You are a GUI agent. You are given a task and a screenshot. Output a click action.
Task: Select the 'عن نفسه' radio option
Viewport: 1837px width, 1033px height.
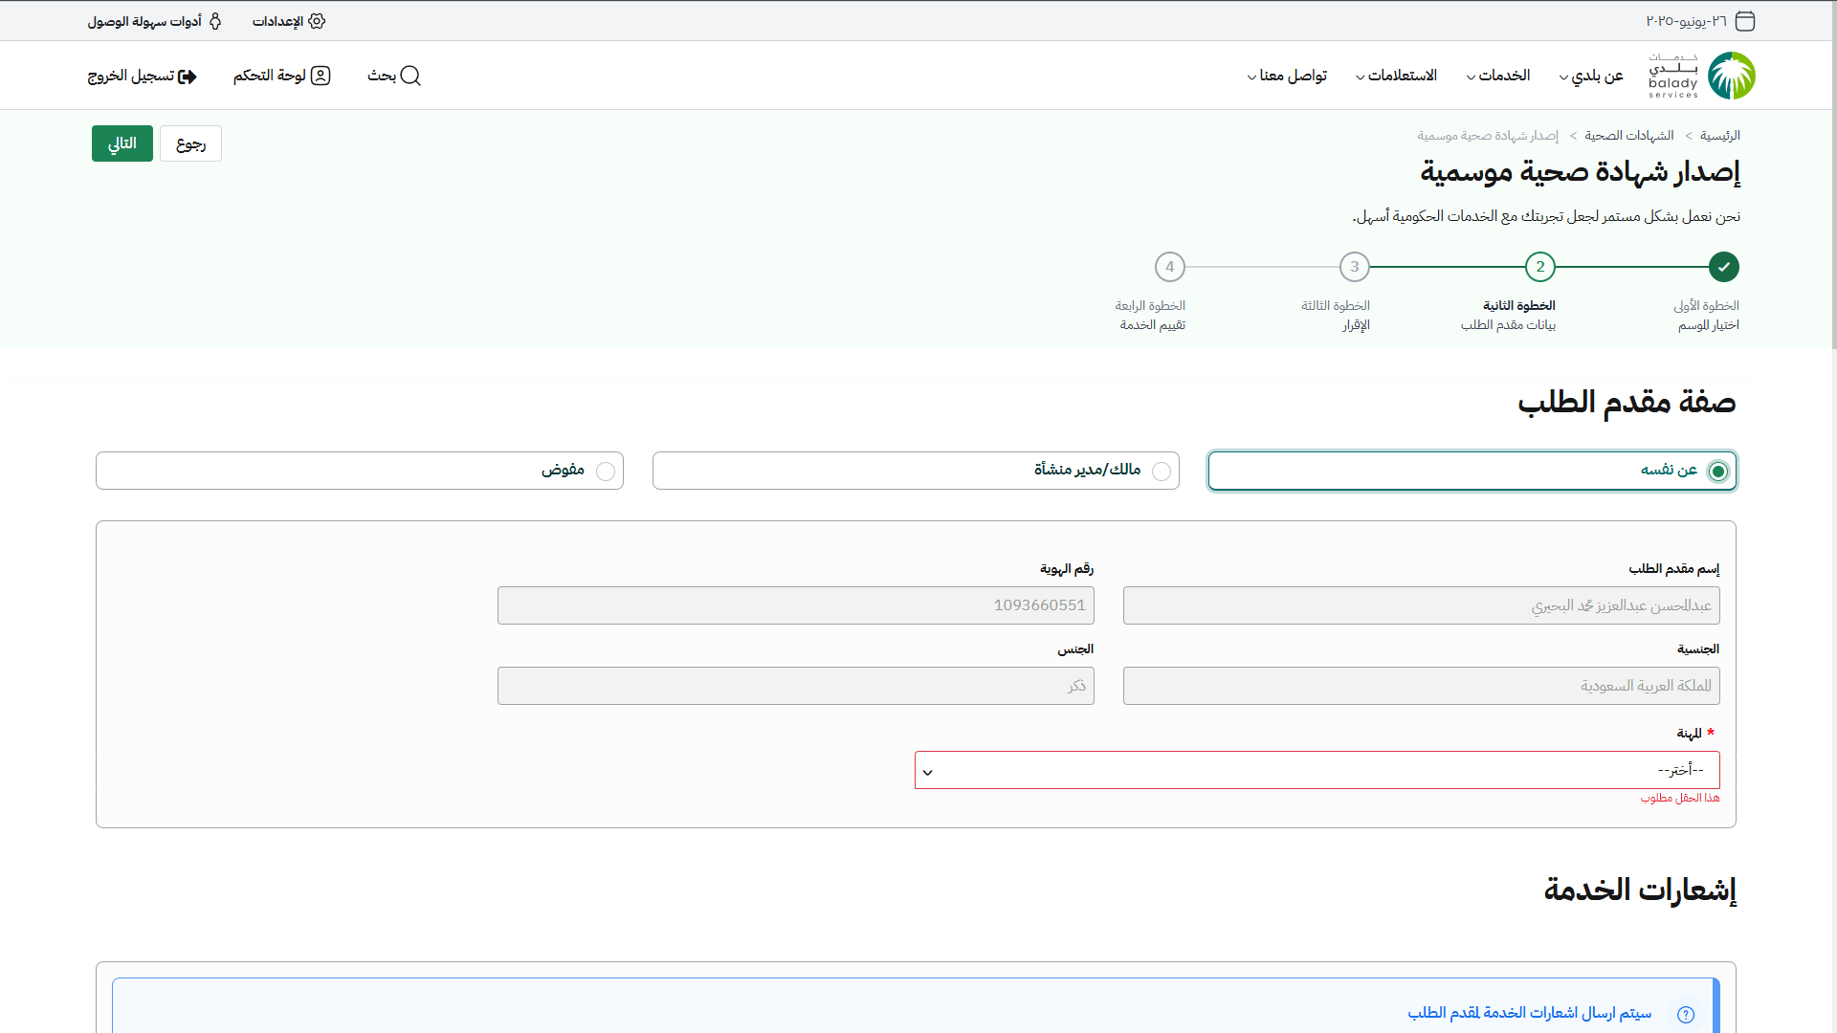coord(1718,472)
